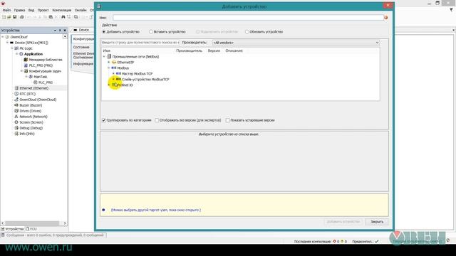Image resolution: width=456 pixels, height=256 pixels.
Task: Open the Онлайн menu
Action: pyautogui.click(x=81, y=10)
